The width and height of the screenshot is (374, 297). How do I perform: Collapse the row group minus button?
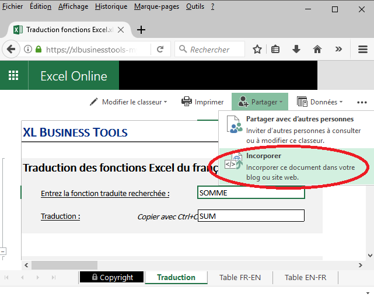click(3, 251)
